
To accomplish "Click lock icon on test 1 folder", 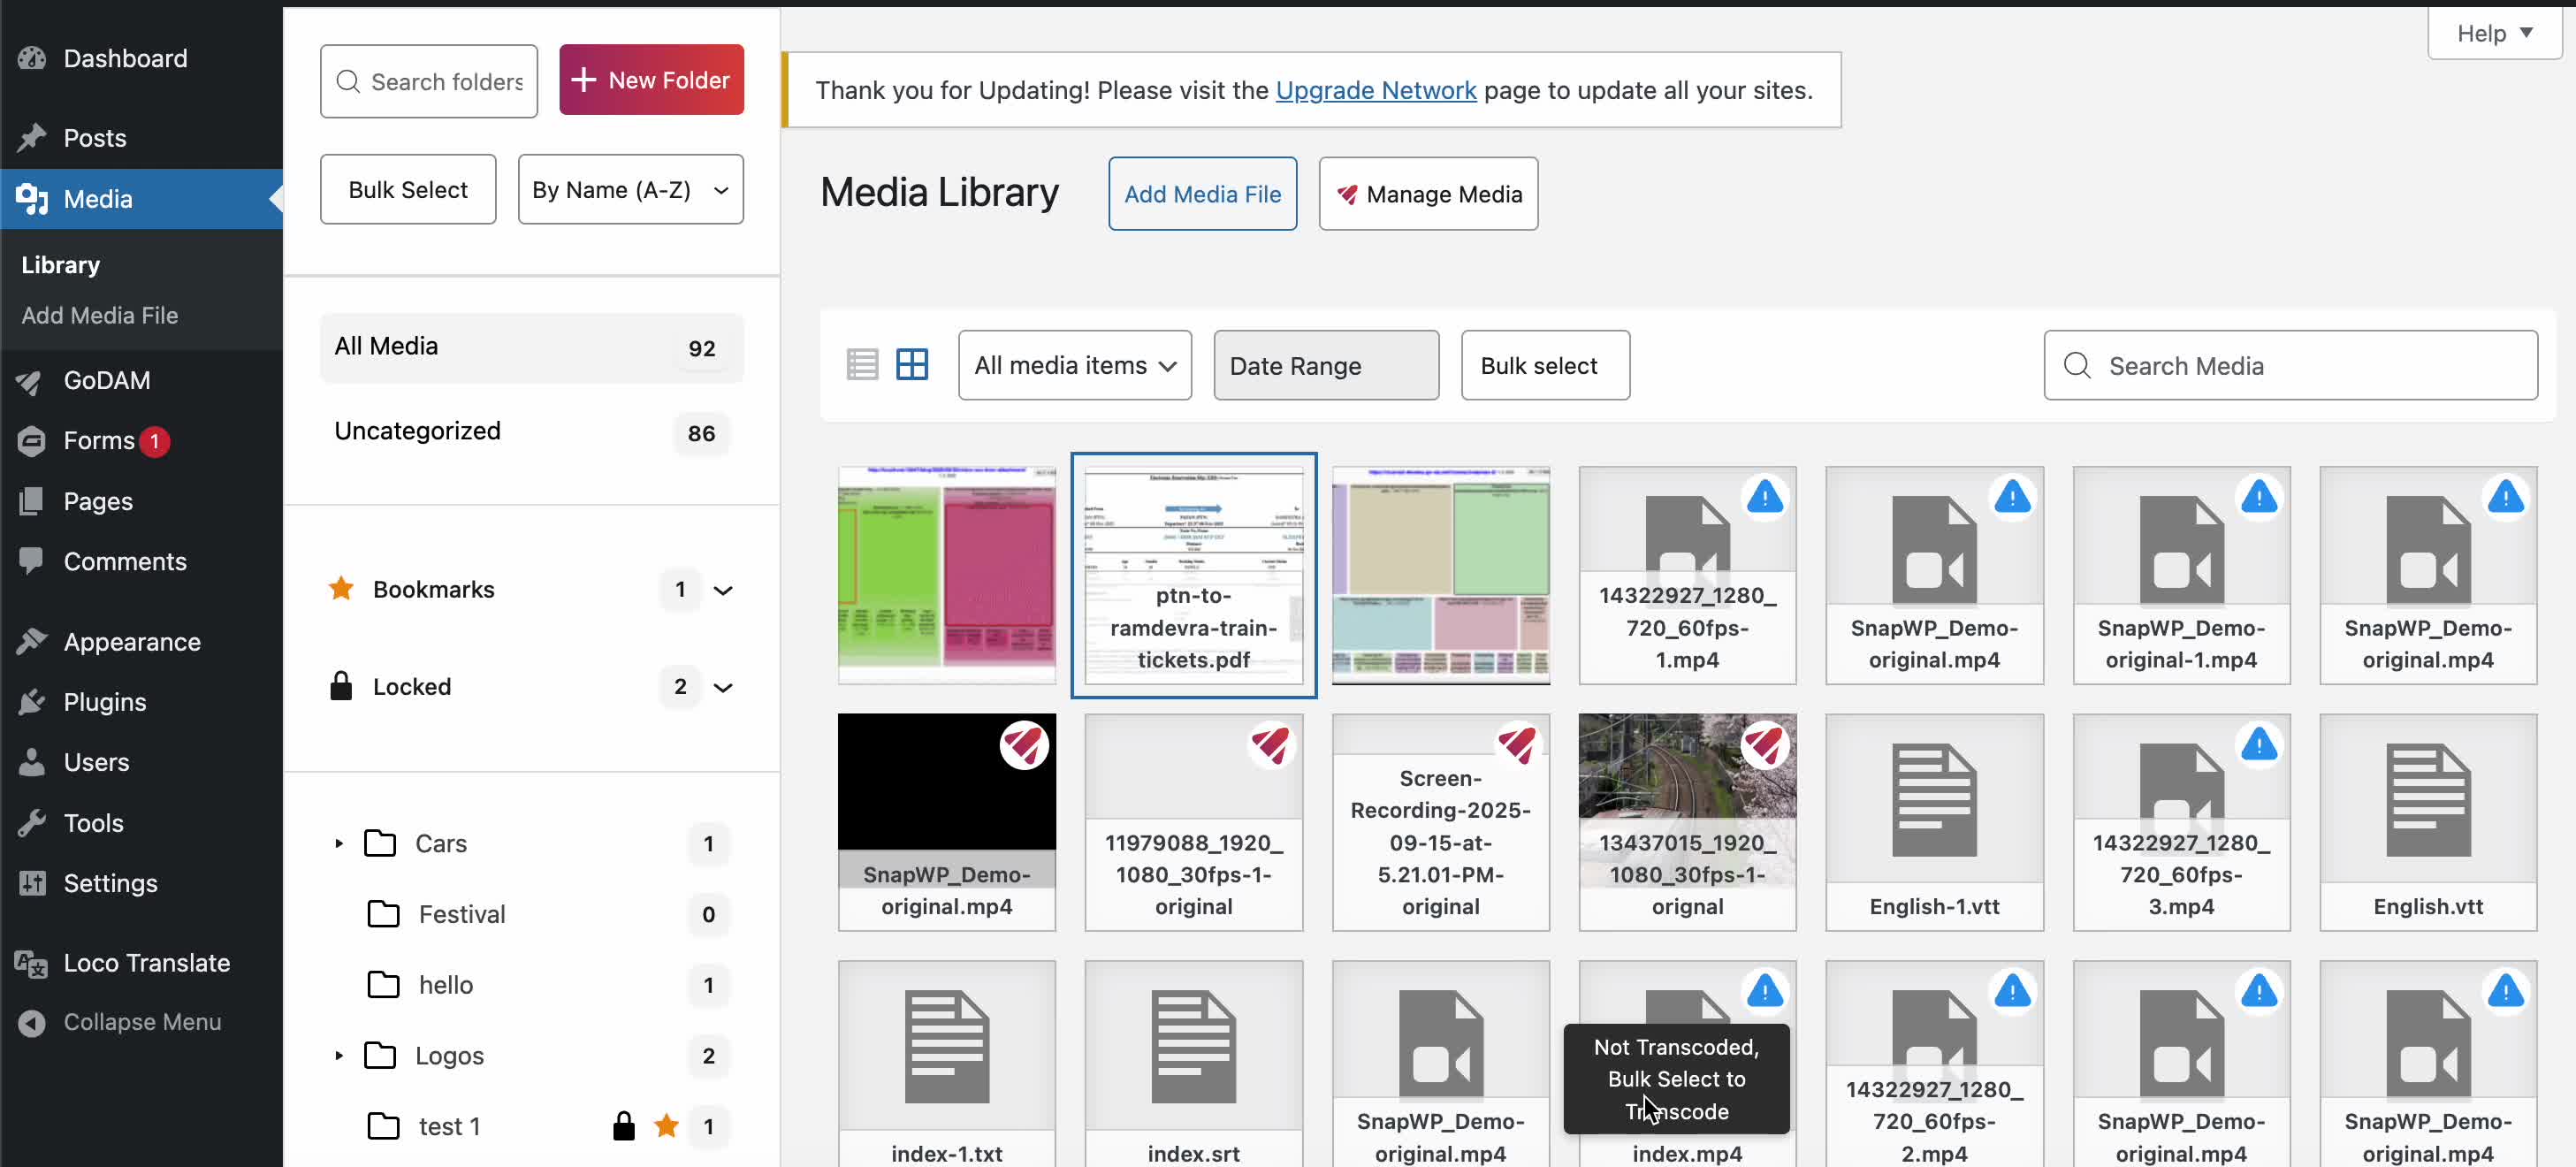I will coord(624,1126).
